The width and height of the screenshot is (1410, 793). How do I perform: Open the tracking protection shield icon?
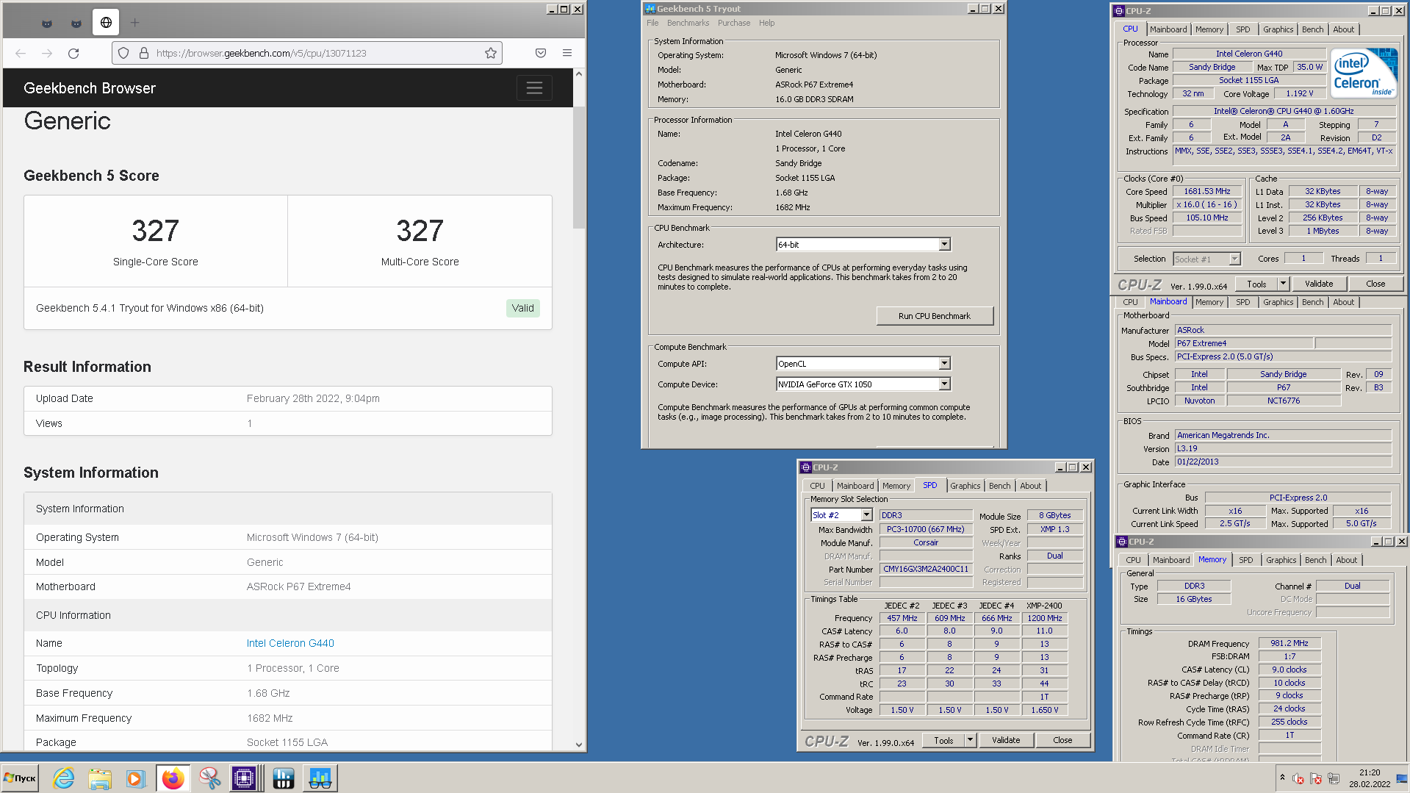coord(123,53)
